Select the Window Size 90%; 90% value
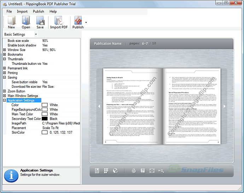The width and height of the screenshot is (244, 193). click(x=49, y=50)
